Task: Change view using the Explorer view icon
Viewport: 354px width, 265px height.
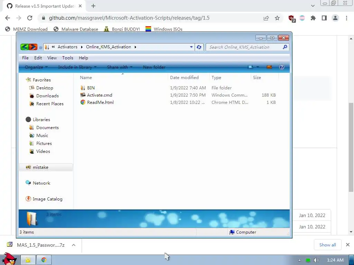Action: coord(250,67)
